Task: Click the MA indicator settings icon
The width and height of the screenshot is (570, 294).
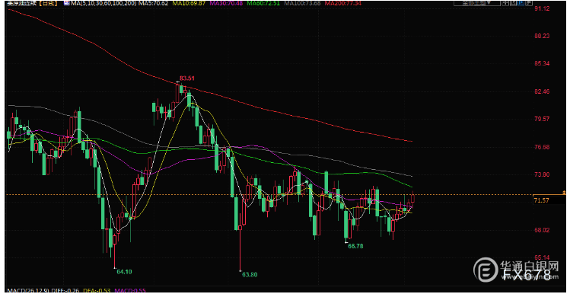Action: coord(66,3)
